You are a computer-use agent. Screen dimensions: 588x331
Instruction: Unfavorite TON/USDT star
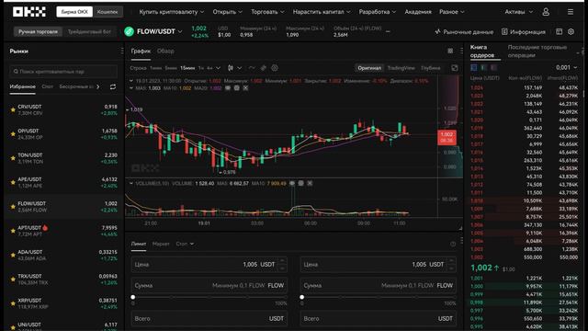coord(13,158)
